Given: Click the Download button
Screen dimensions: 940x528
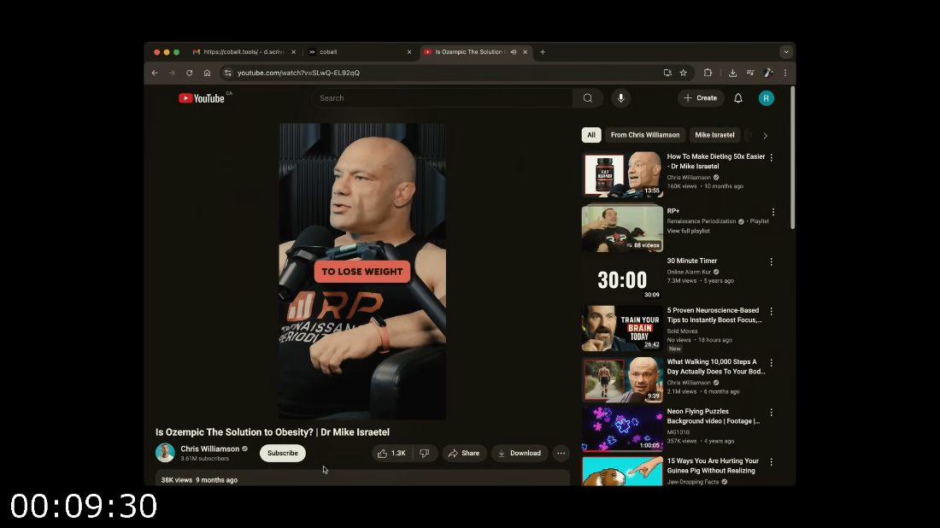Looking at the screenshot, I should [x=520, y=453].
